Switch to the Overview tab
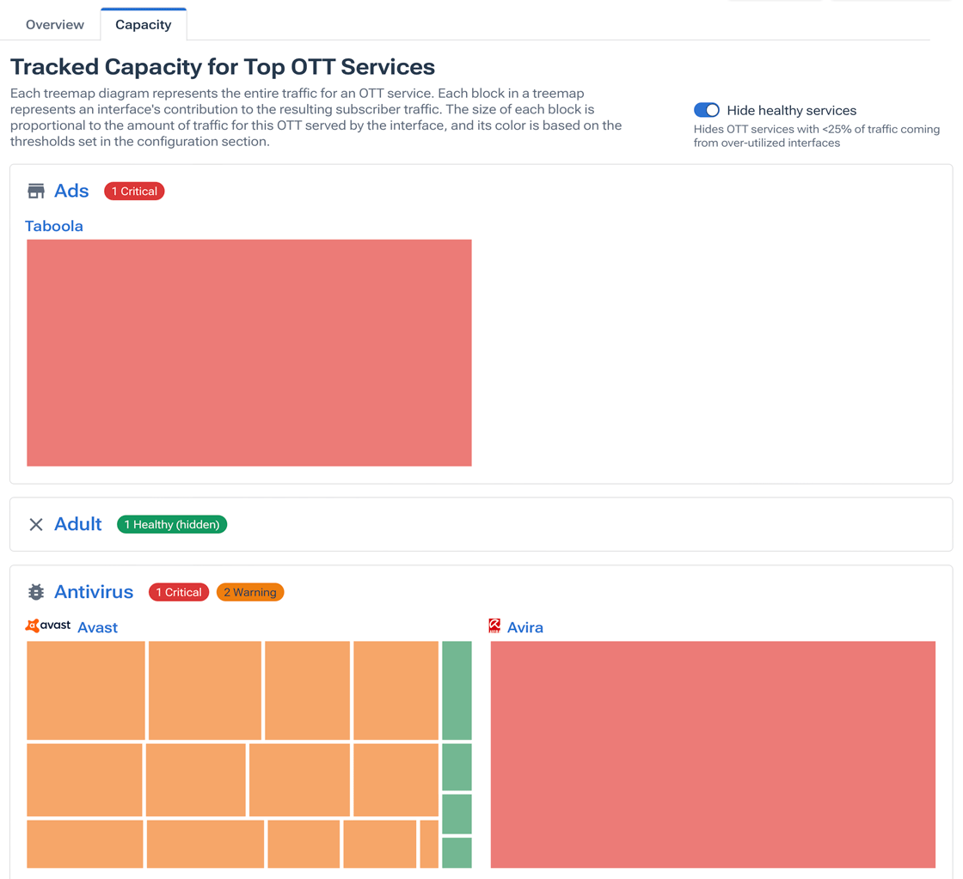This screenshot has width=963, height=879. (x=55, y=24)
